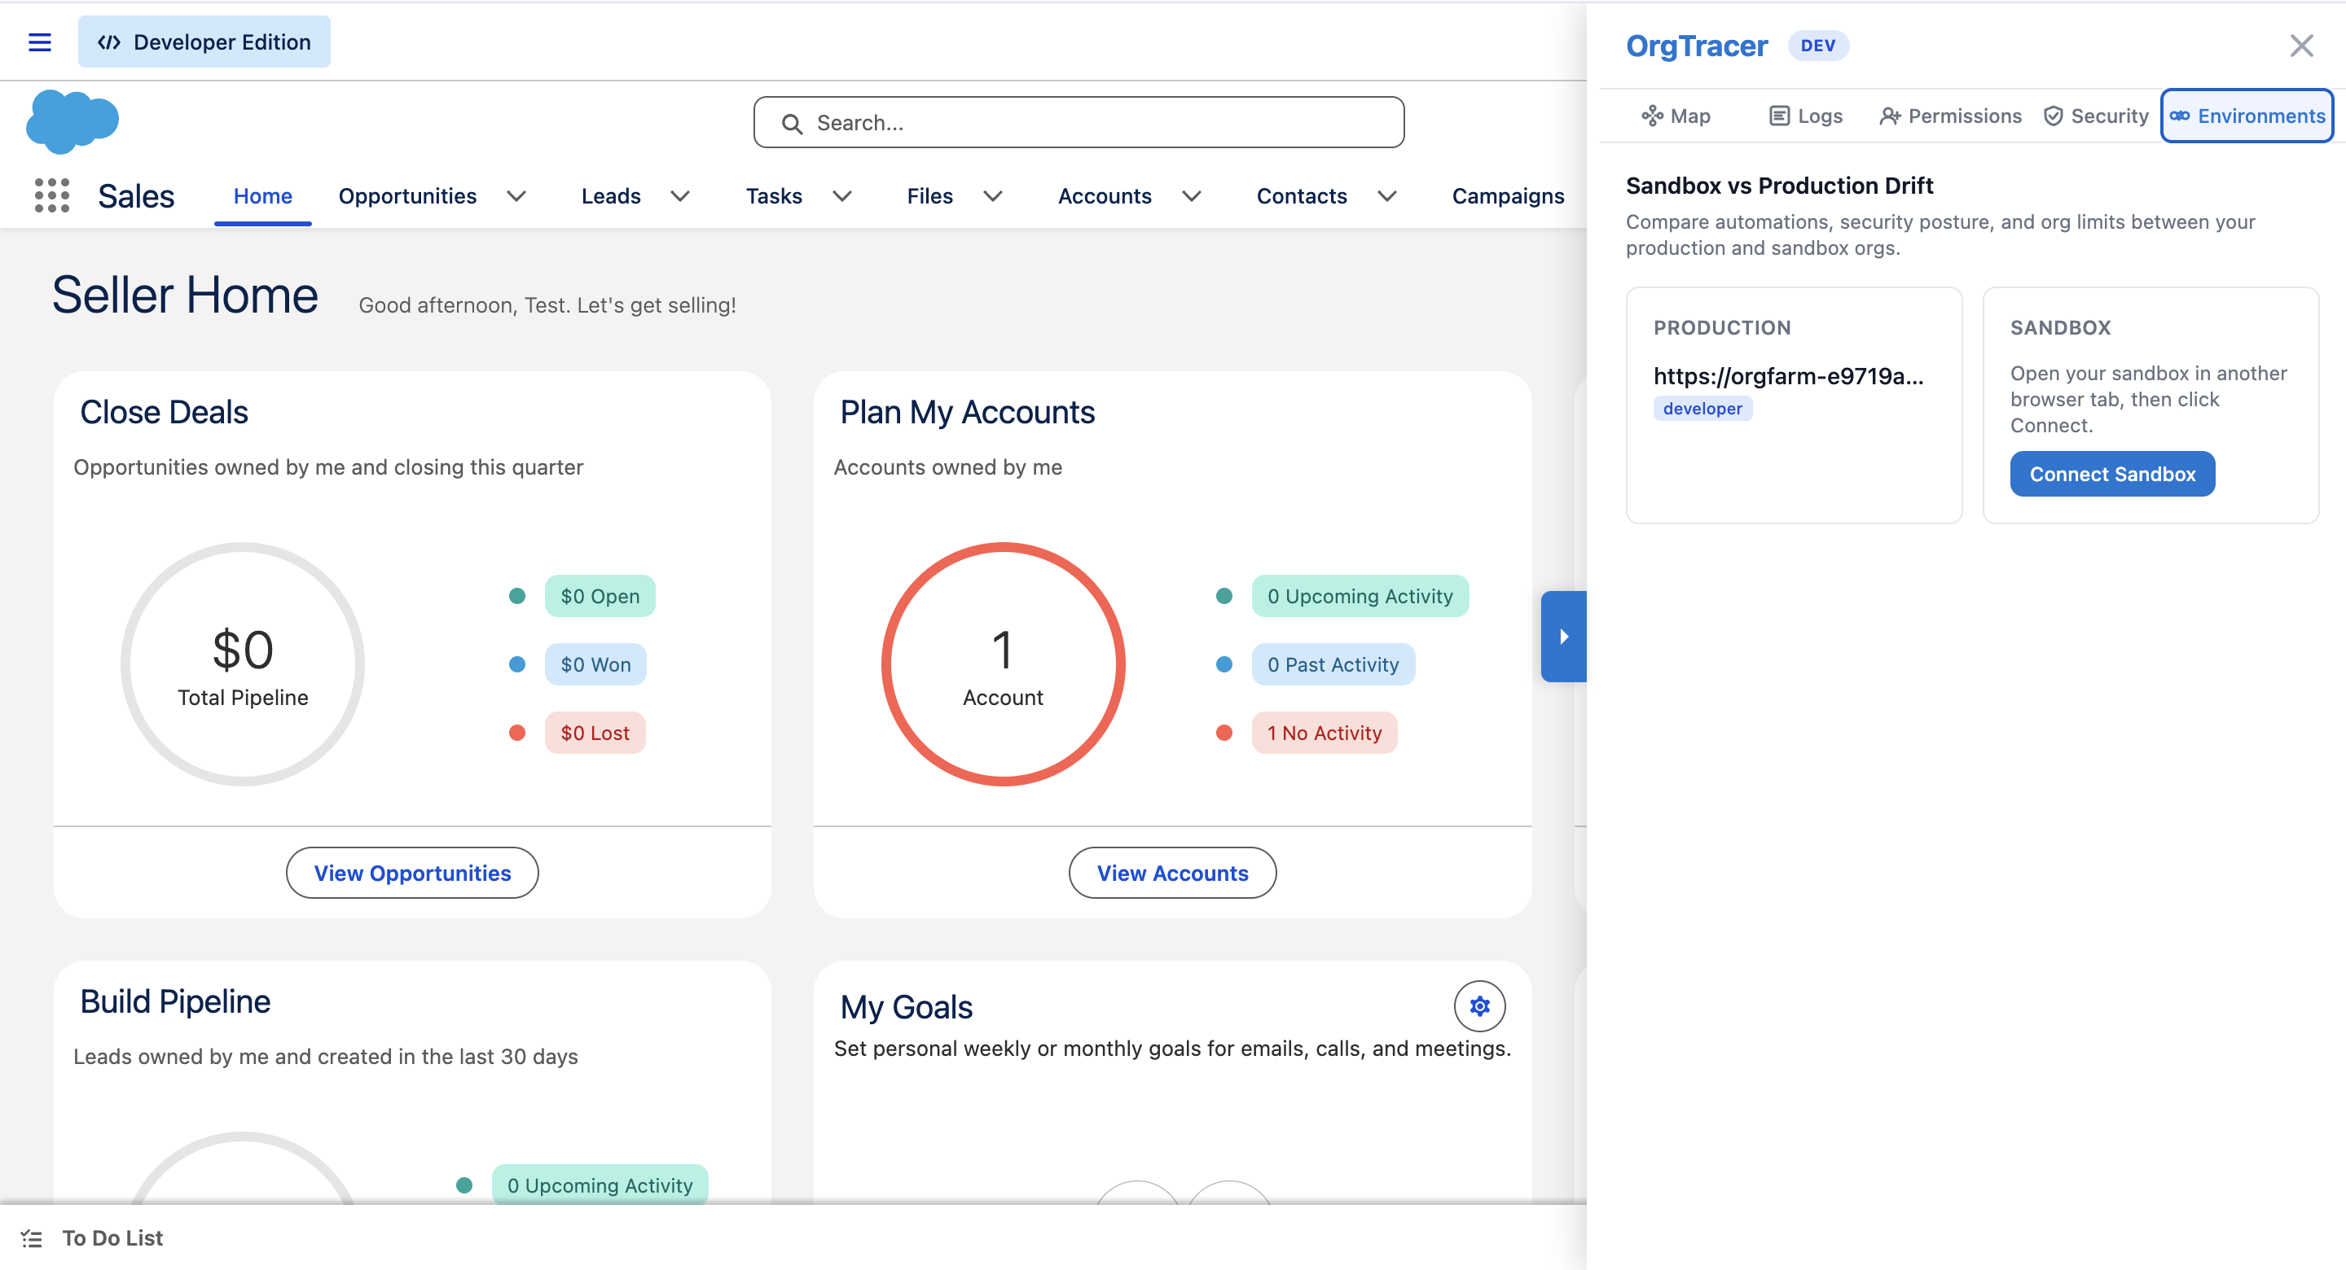Select the Home tab
This screenshot has height=1270, width=2346.
(262, 195)
